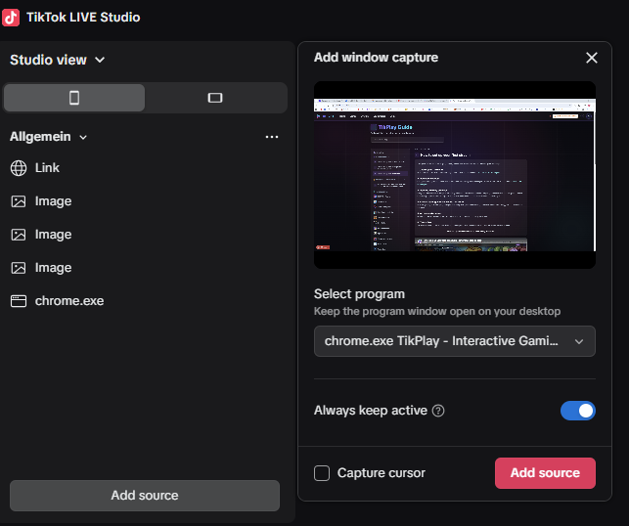
Task: Open the Select program combo box
Action: (x=455, y=341)
